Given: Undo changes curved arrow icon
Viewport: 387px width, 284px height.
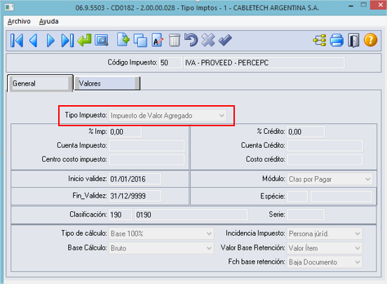Looking at the screenshot, I should [x=191, y=40].
